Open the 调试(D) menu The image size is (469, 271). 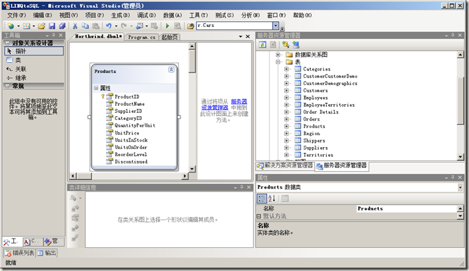tap(146, 15)
